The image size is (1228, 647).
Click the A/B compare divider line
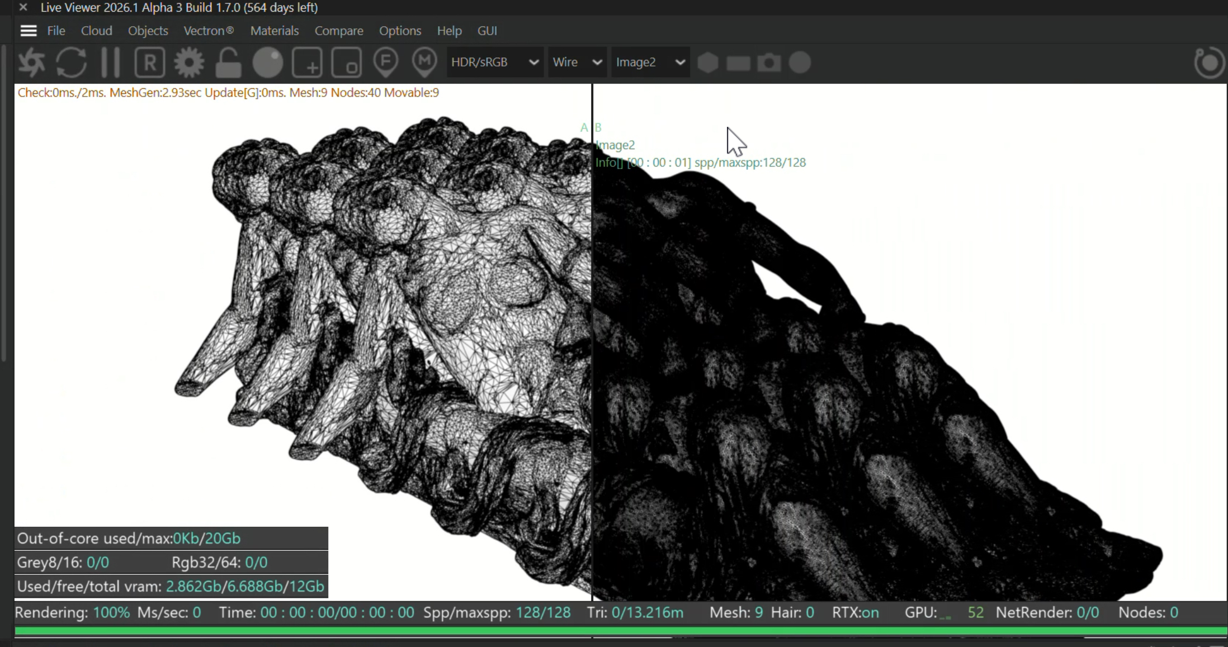pyautogui.click(x=592, y=335)
